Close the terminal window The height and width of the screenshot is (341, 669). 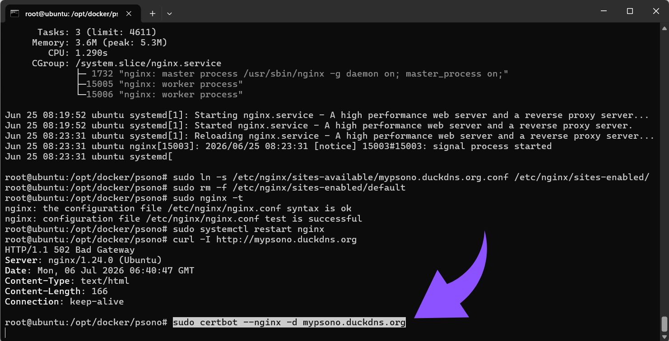[x=655, y=11]
